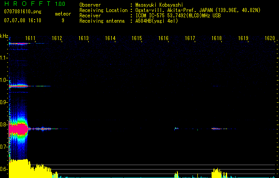The width and height of the screenshot is (279, 178).
Task: Click the 1615 time marker
Action: pos(137,38)
